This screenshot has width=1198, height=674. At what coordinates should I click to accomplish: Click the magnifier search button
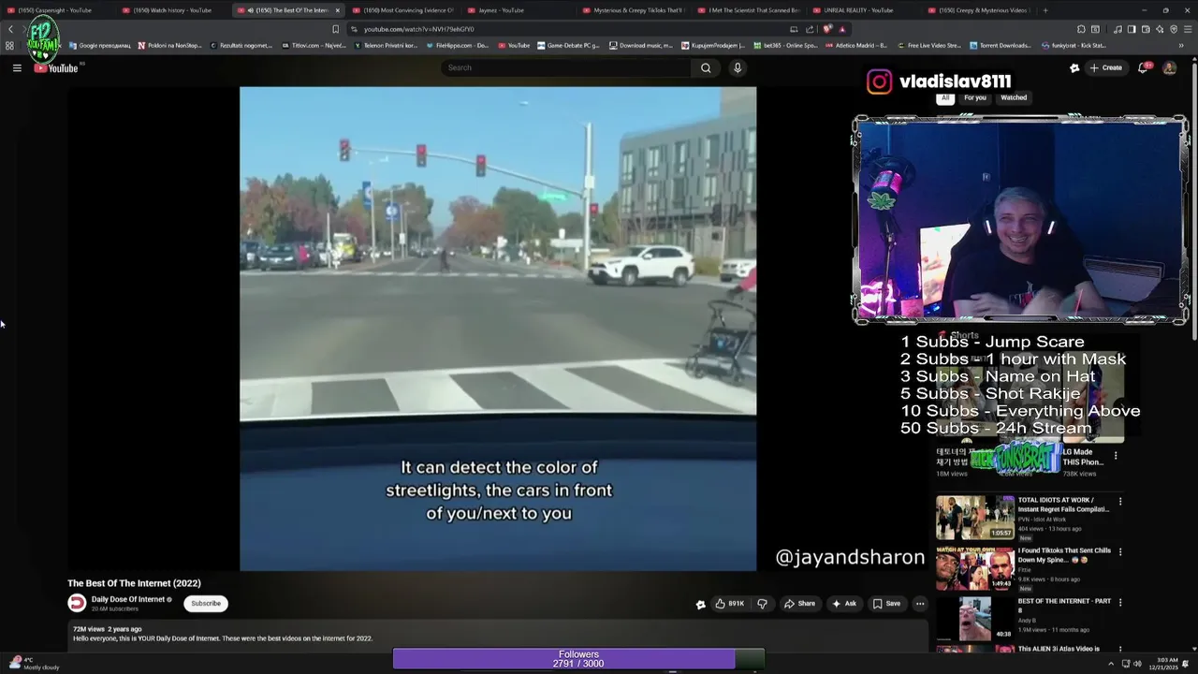(706, 67)
